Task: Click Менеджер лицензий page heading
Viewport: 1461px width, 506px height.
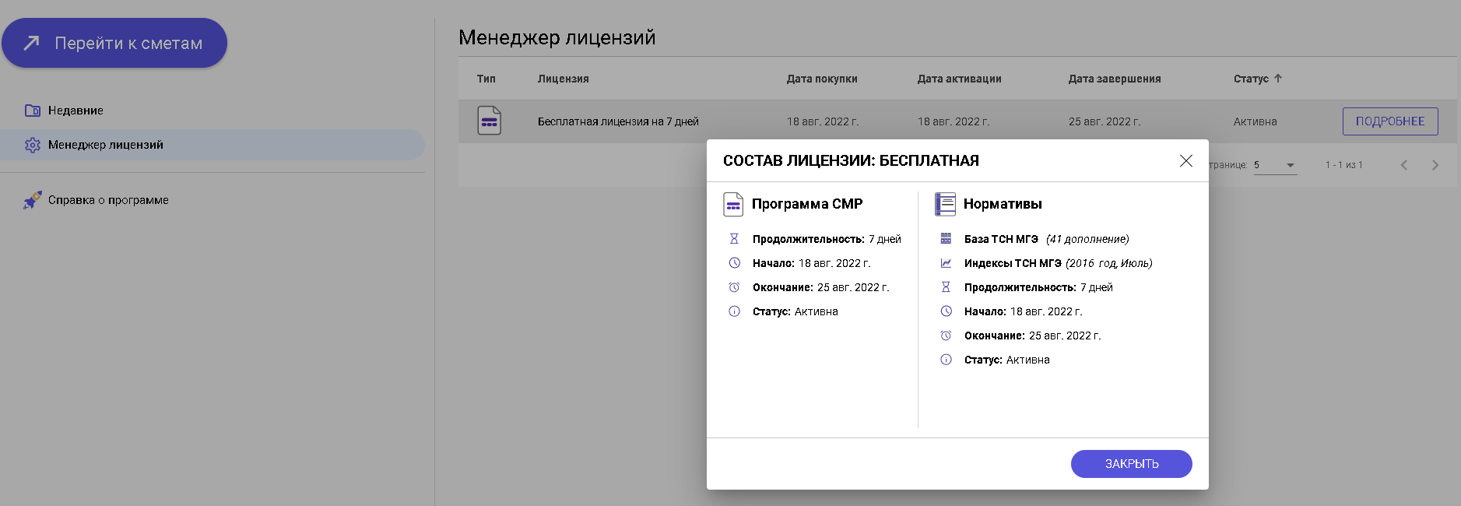Action: point(557,37)
